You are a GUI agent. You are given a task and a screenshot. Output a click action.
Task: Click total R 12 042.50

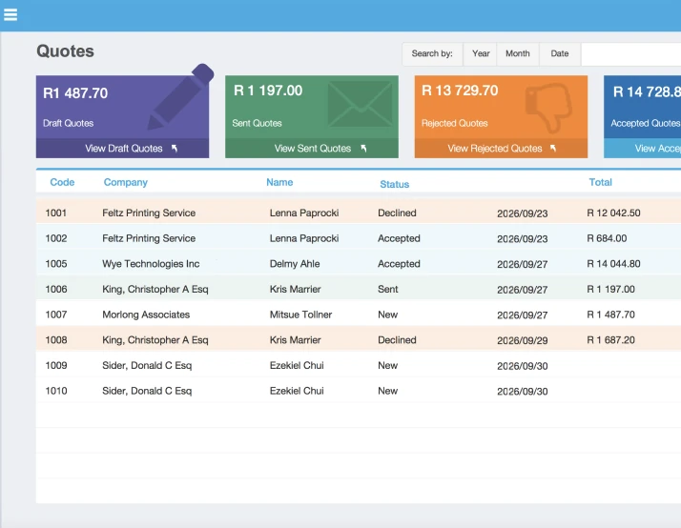tap(613, 213)
